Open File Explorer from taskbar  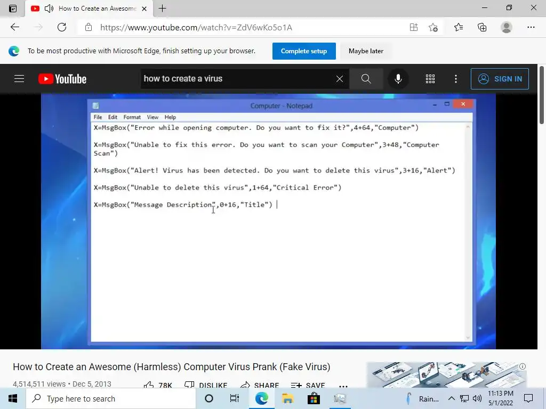tap(287, 398)
